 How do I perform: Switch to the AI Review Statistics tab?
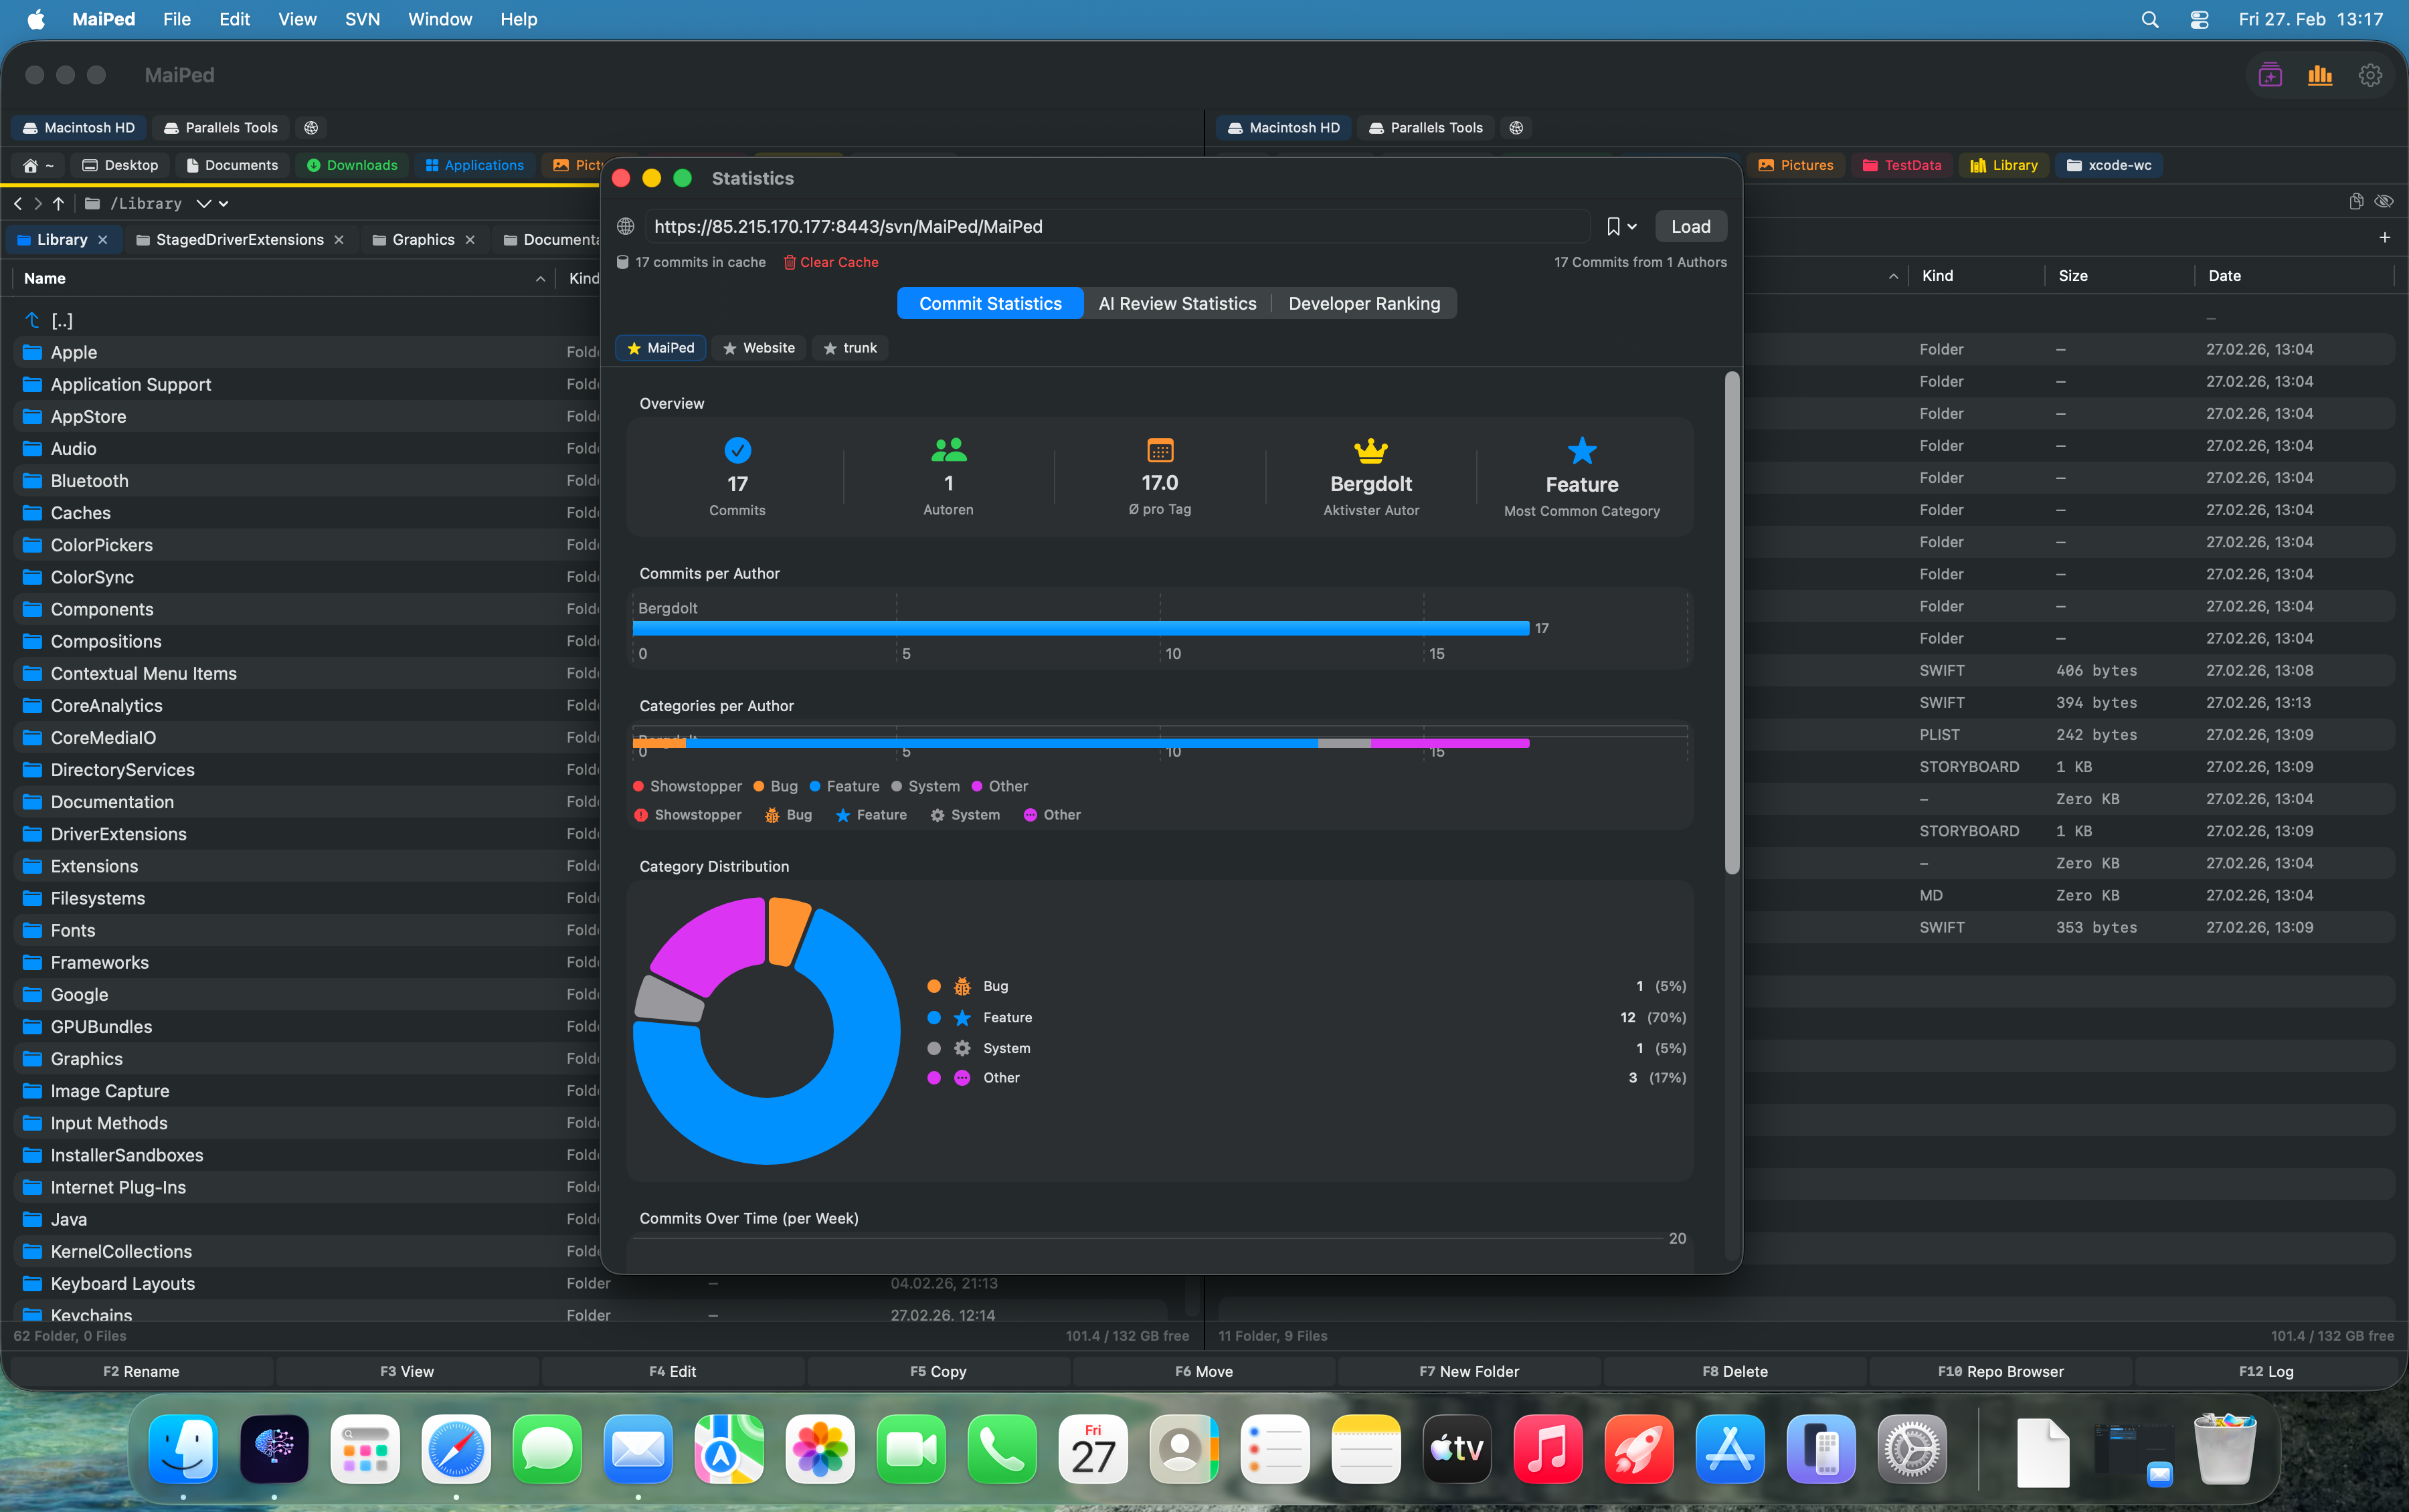click(x=1177, y=303)
